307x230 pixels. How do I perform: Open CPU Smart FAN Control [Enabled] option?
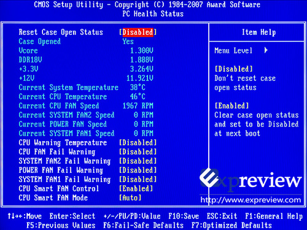pyautogui.click(x=136, y=189)
